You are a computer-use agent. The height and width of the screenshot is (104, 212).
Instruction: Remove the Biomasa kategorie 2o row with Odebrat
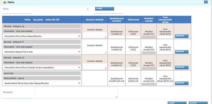[182, 67]
